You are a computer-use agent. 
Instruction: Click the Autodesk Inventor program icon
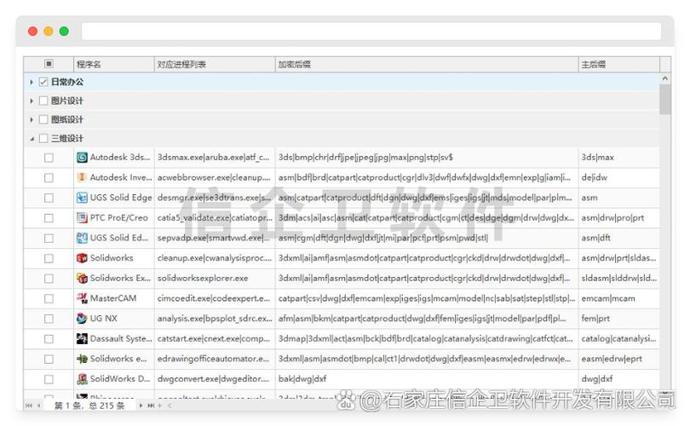pos(82,177)
